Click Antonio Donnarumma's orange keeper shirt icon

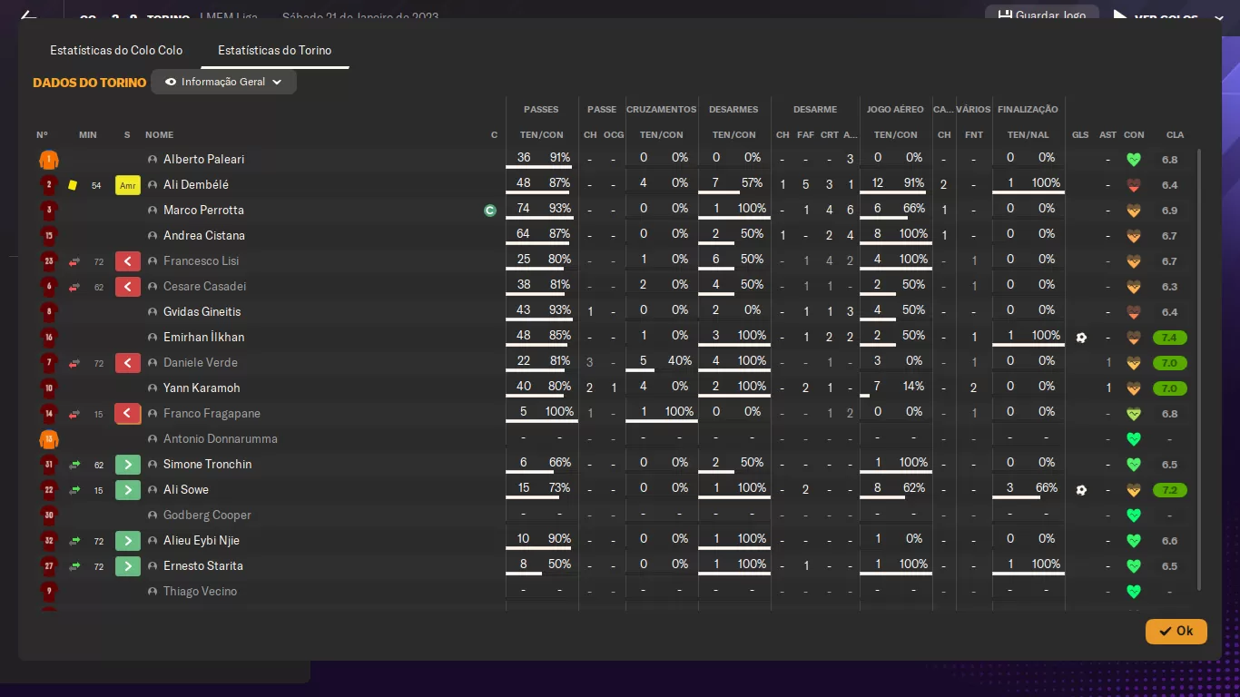tap(49, 439)
